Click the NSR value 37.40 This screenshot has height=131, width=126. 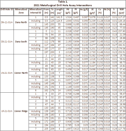coord(122,69)
